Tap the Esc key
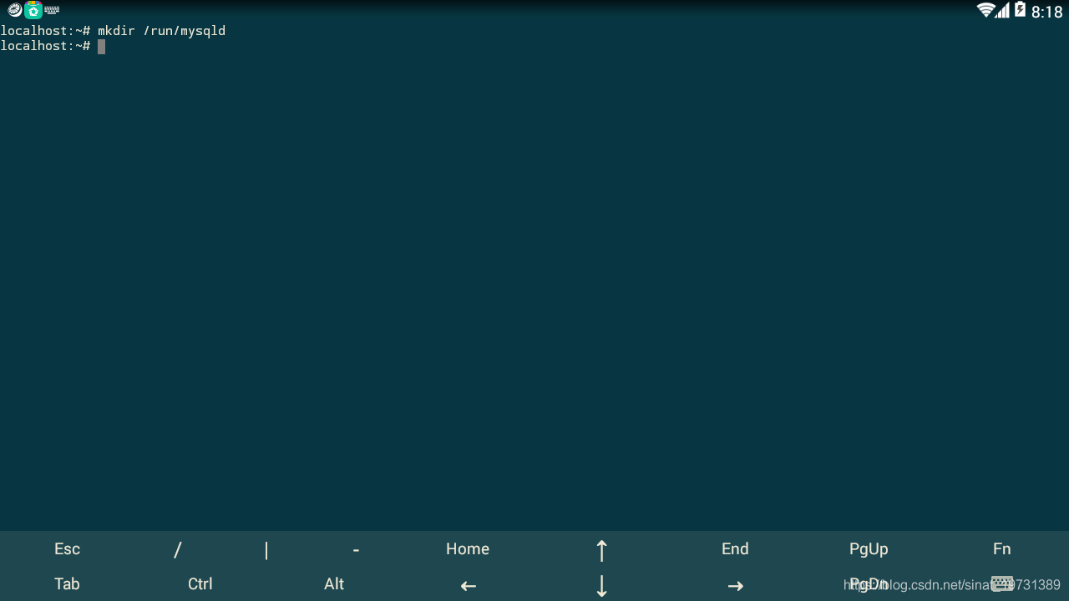 (x=67, y=548)
